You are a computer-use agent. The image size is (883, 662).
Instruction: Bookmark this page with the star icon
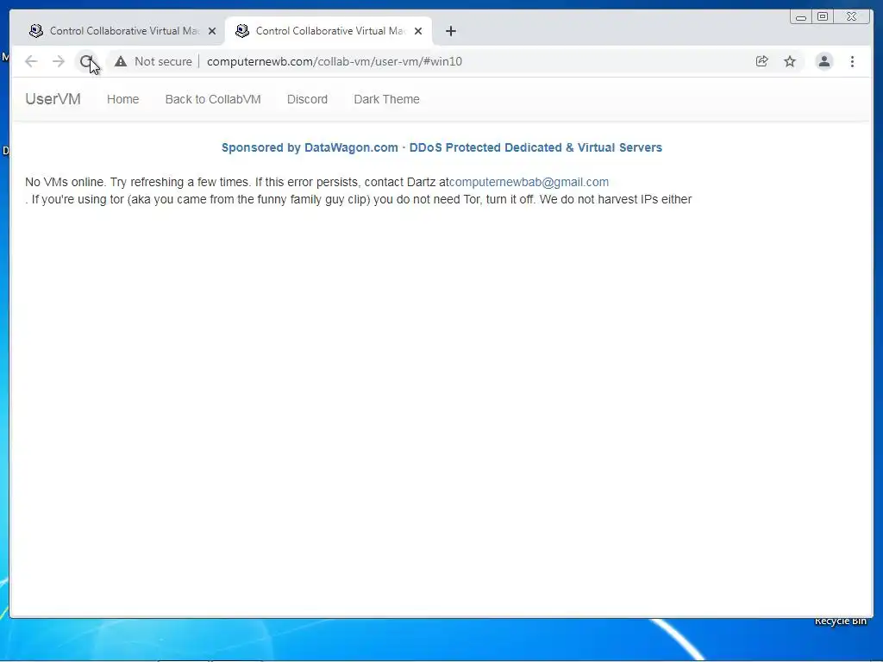pos(790,61)
